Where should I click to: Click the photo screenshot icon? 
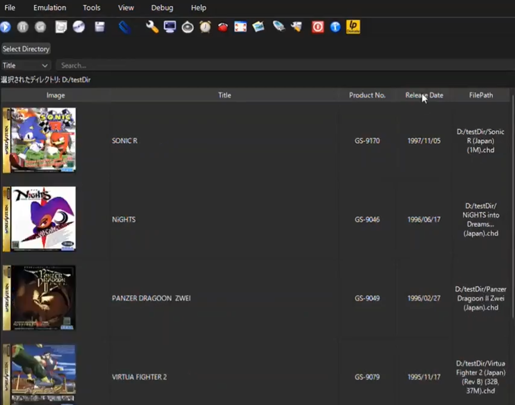tap(258, 27)
